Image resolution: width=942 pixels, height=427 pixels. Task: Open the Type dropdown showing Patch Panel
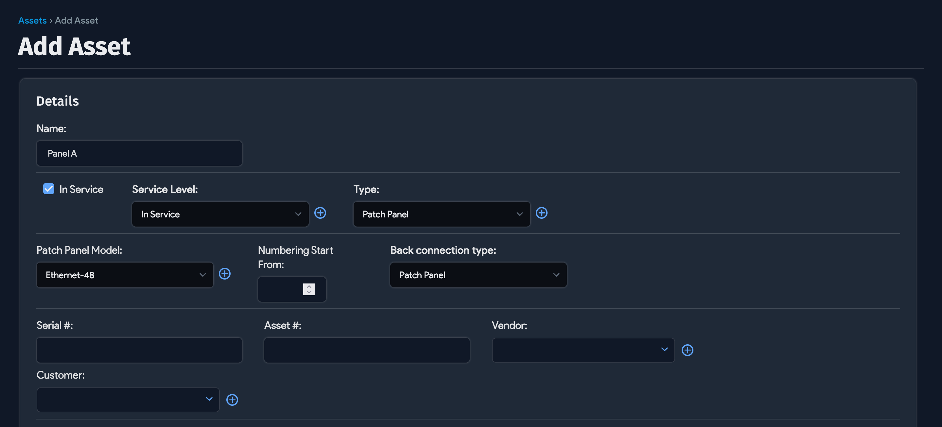(441, 214)
